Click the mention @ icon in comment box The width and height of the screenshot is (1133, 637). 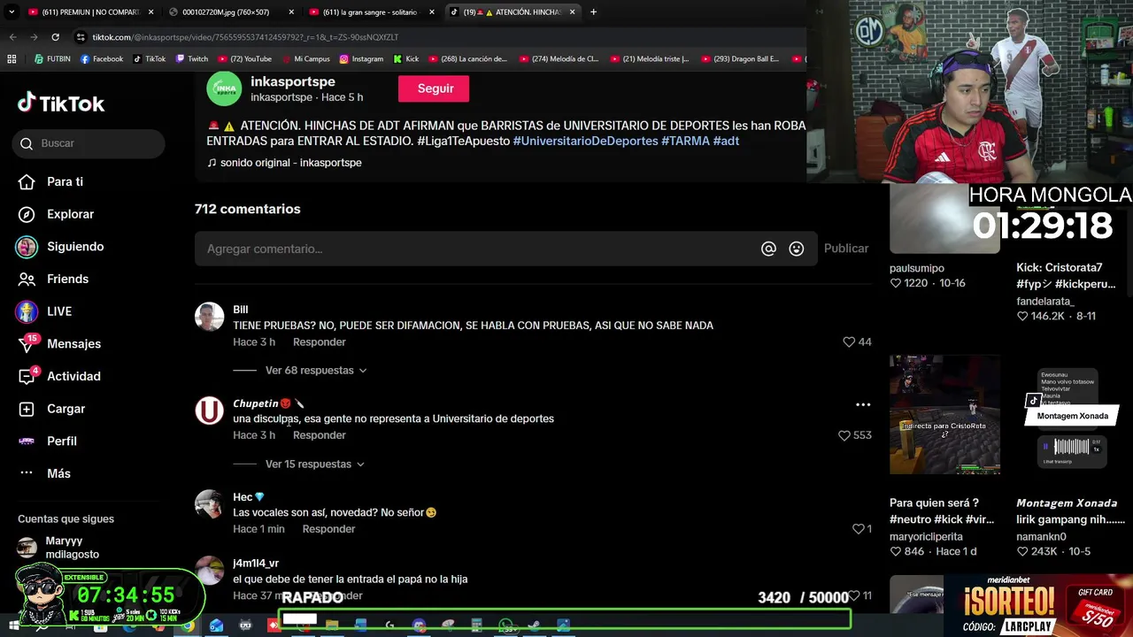pos(768,249)
